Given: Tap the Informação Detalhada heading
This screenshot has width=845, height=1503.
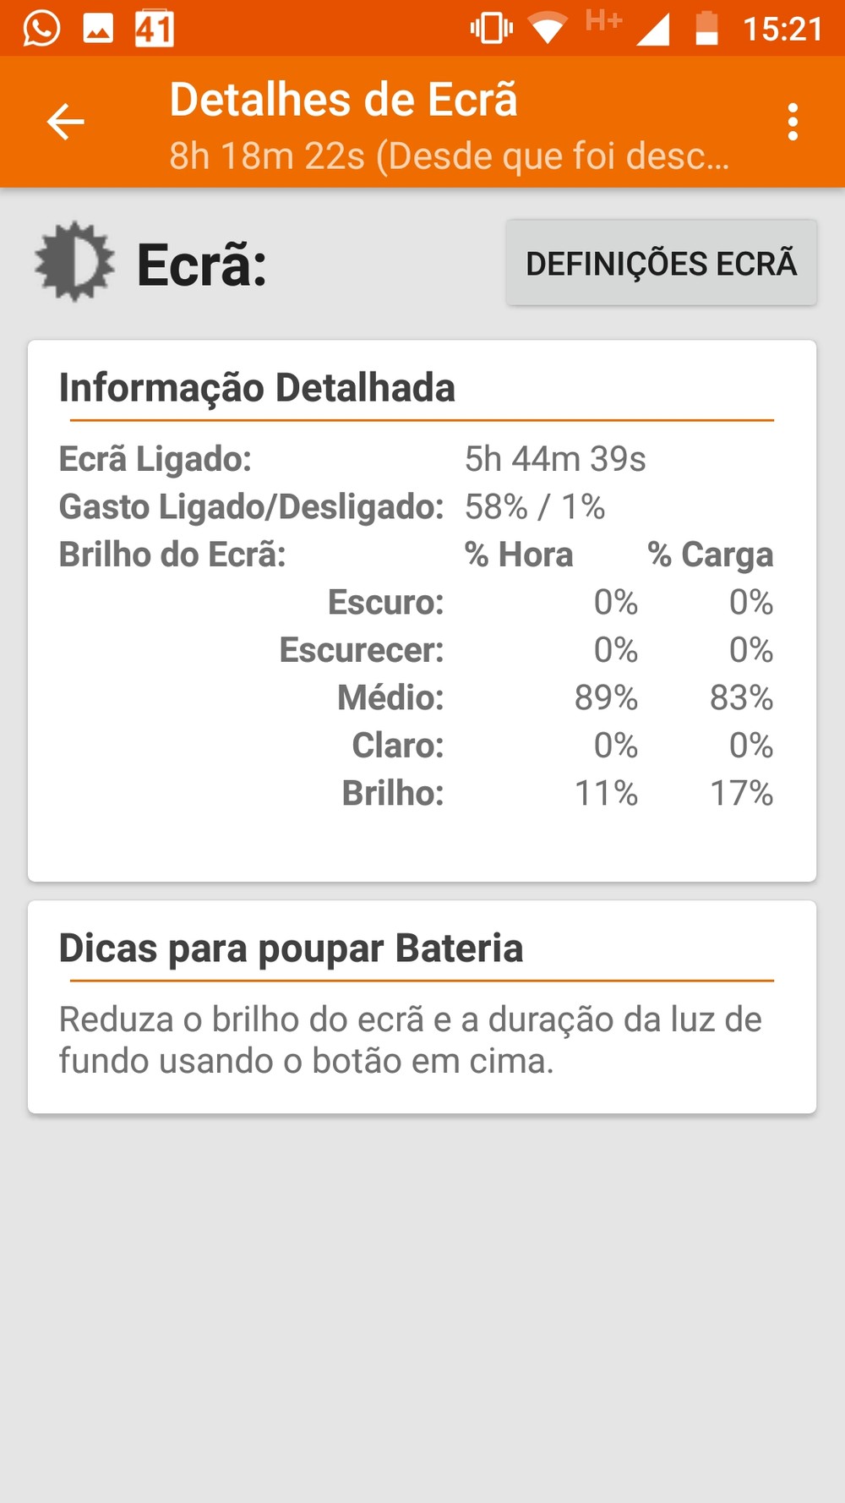Looking at the screenshot, I should pos(257,388).
